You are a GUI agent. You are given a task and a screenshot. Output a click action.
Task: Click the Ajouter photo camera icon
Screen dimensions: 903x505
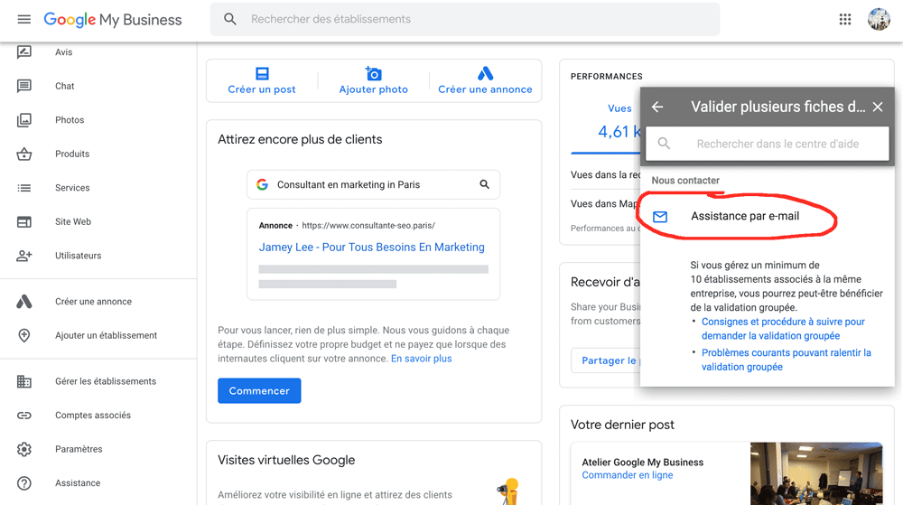(373, 73)
